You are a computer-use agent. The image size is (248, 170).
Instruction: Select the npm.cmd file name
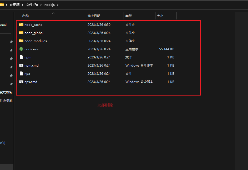point(32,65)
